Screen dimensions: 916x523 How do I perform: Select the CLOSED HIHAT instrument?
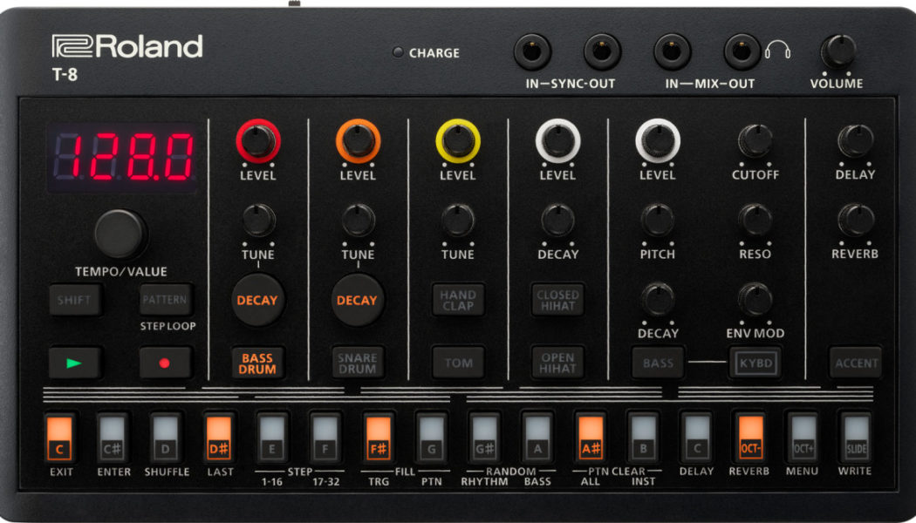pos(557,300)
